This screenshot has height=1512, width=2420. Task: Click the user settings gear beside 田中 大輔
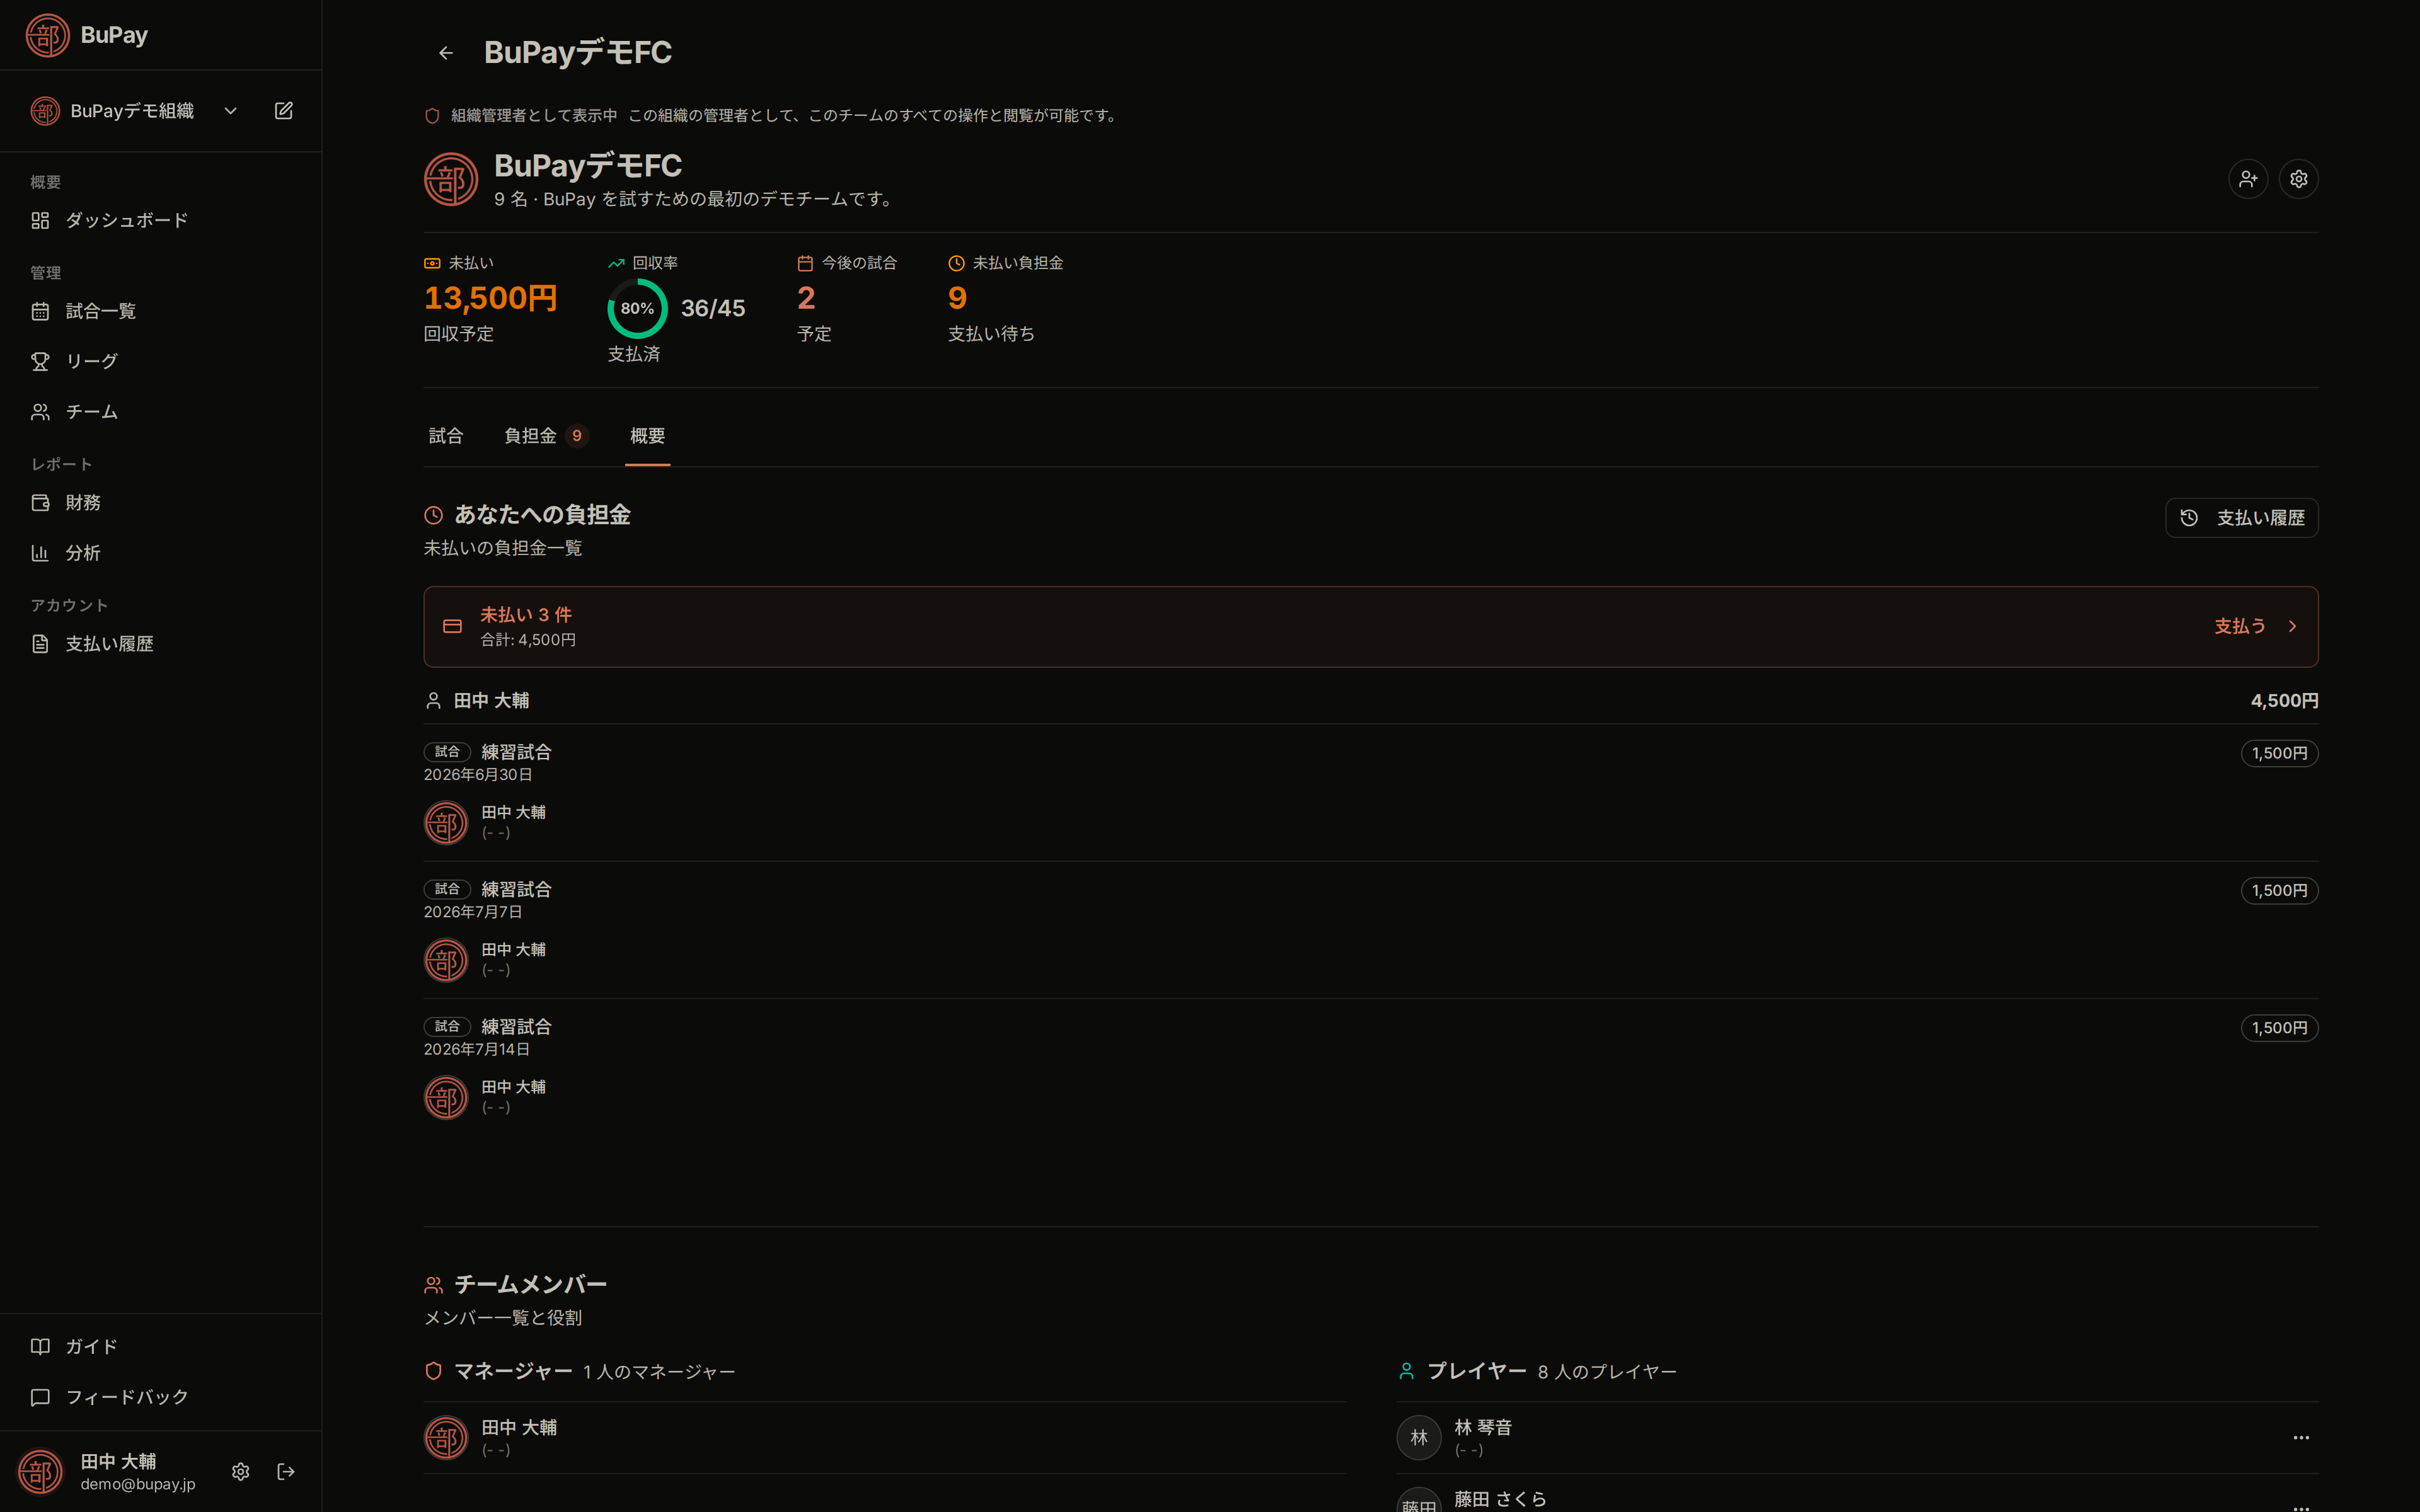point(240,1471)
